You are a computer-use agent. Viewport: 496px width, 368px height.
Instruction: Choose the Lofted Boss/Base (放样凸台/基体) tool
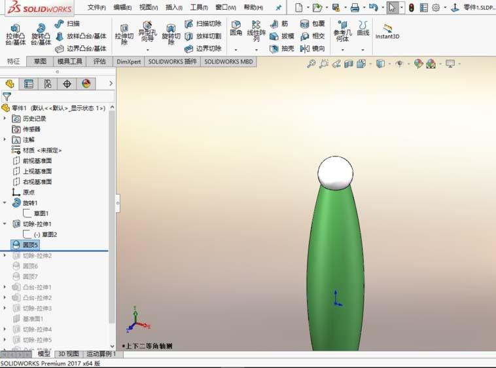(80, 36)
